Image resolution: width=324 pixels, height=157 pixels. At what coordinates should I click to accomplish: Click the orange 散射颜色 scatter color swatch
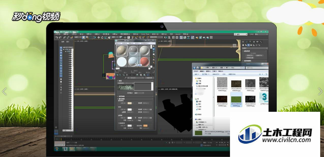tap(145, 126)
